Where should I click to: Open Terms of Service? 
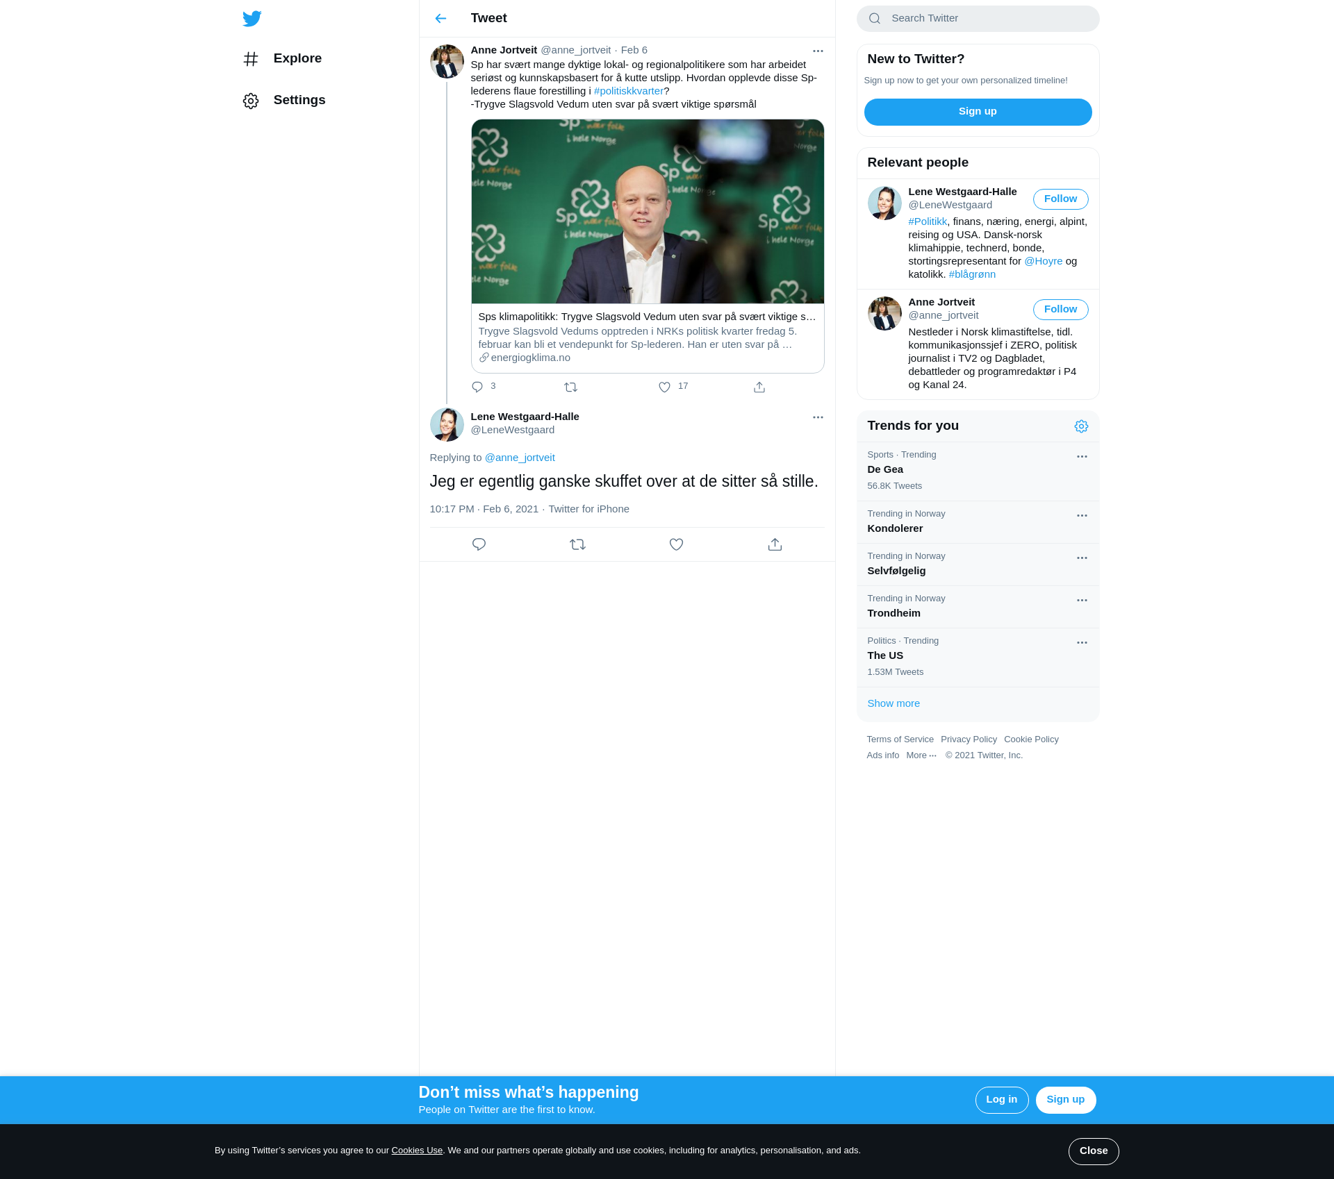tap(900, 739)
